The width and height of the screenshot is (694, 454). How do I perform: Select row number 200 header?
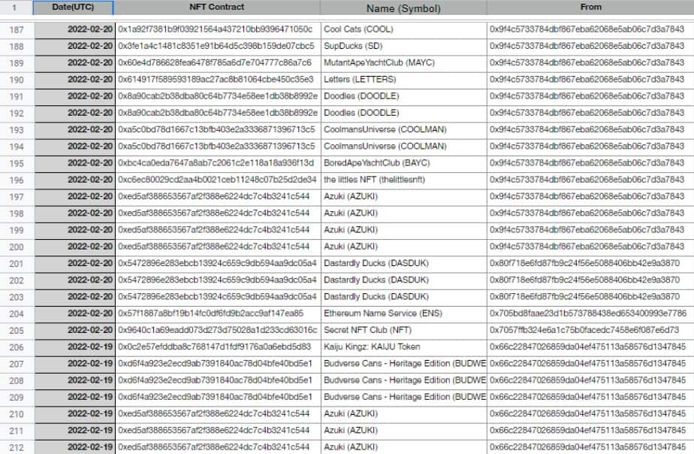[x=17, y=247]
